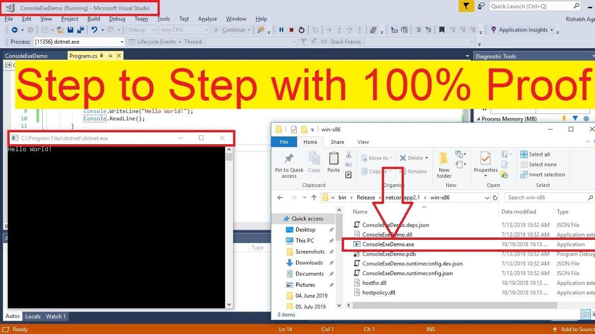Click the Navigate Backward arrow in Visual Studio toolbar

click(x=14, y=30)
